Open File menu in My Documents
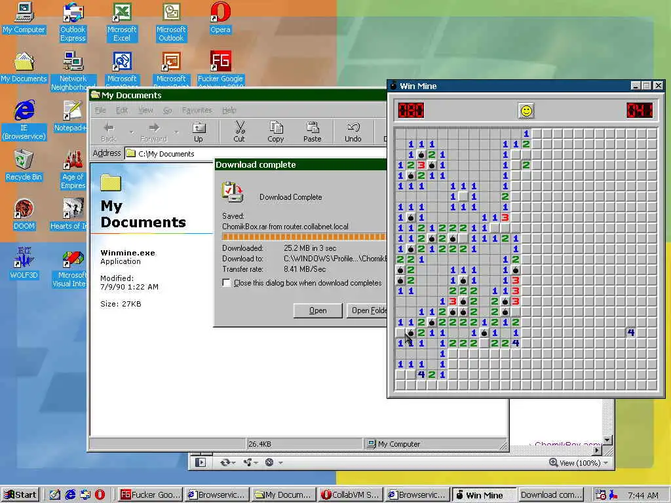The width and height of the screenshot is (671, 503). click(100, 110)
